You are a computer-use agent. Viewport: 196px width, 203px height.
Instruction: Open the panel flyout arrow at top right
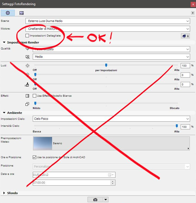(x=193, y=13)
